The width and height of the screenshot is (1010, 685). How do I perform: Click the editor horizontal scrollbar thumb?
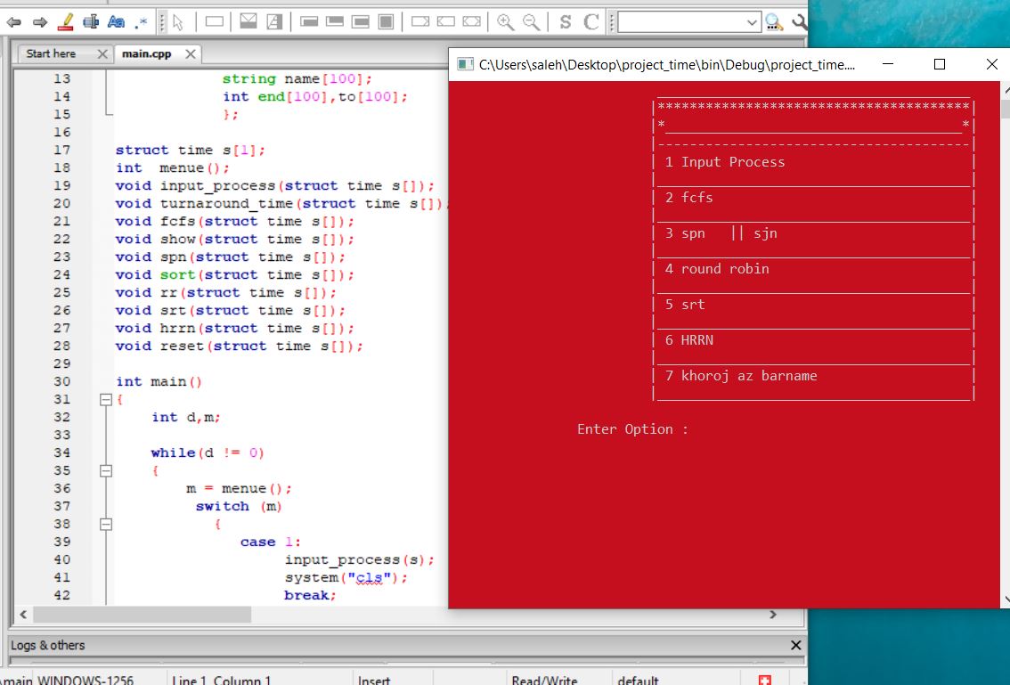(x=143, y=615)
